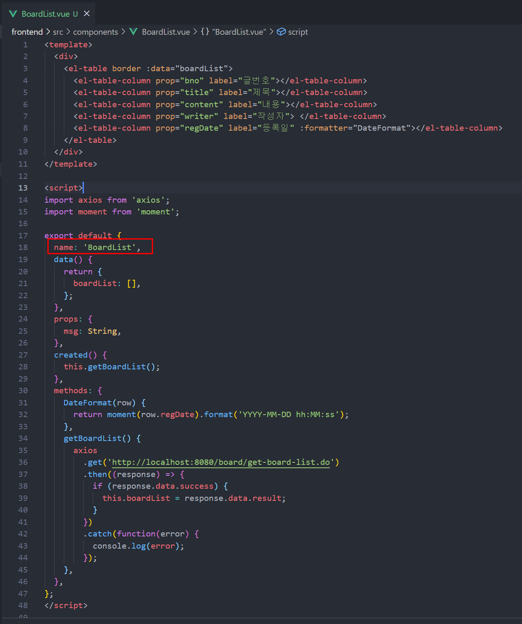Click the boardList: [] line
522x624 pixels.
(x=107, y=284)
